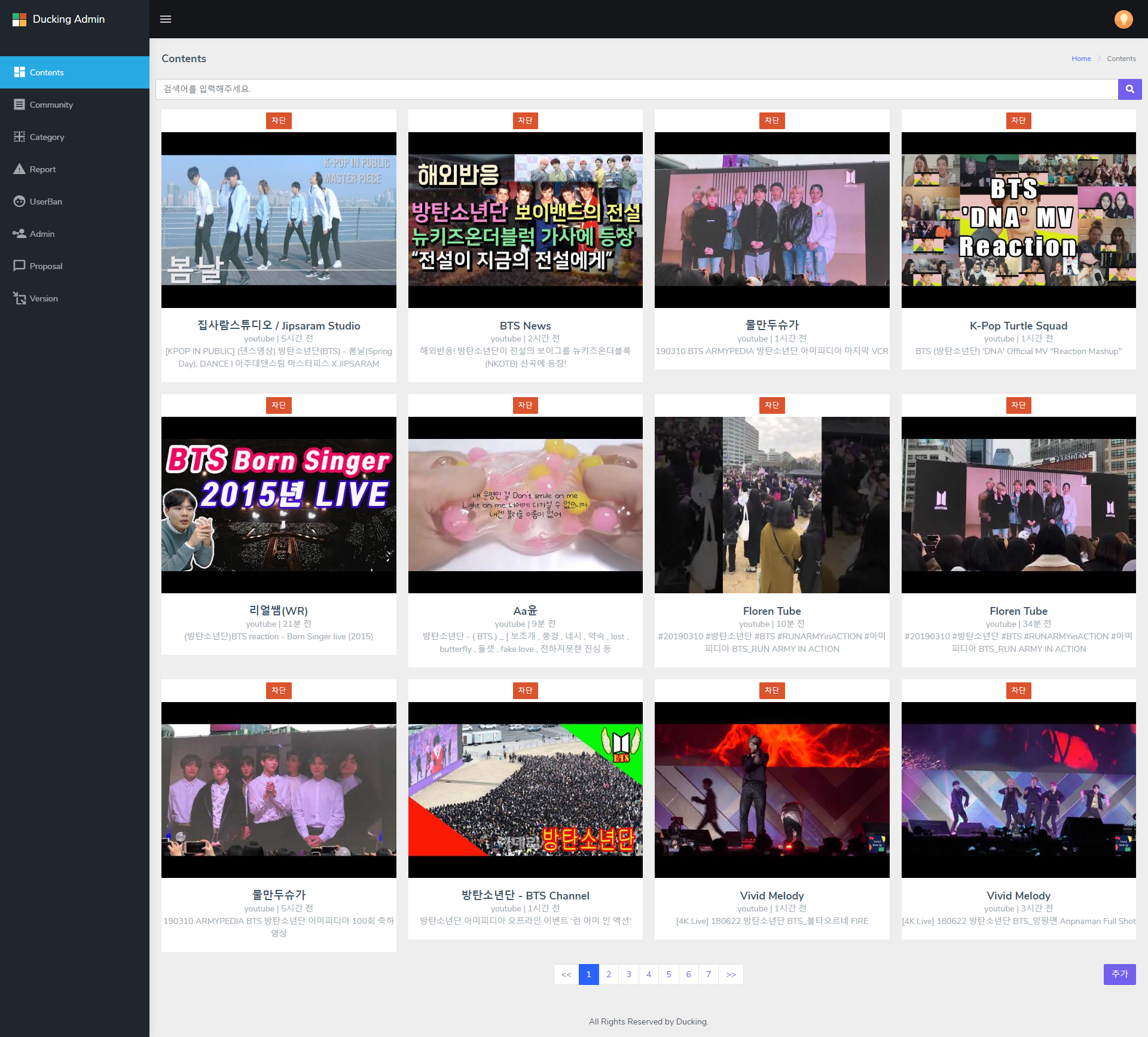Click the Aa윤 channel title
The image size is (1148, 1037).
(x=525, y=611)
